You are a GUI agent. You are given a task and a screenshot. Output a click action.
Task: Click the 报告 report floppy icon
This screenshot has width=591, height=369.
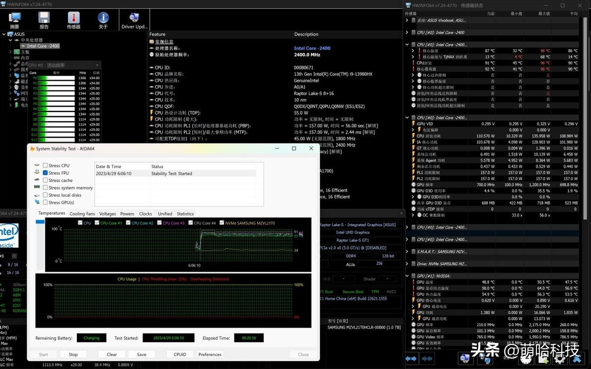point(44,20)
